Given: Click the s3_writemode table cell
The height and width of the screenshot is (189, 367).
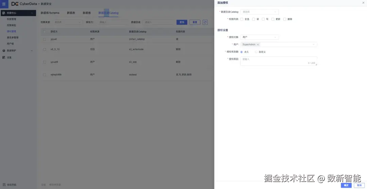Looking at the screenshot, I should click(136, 49).
